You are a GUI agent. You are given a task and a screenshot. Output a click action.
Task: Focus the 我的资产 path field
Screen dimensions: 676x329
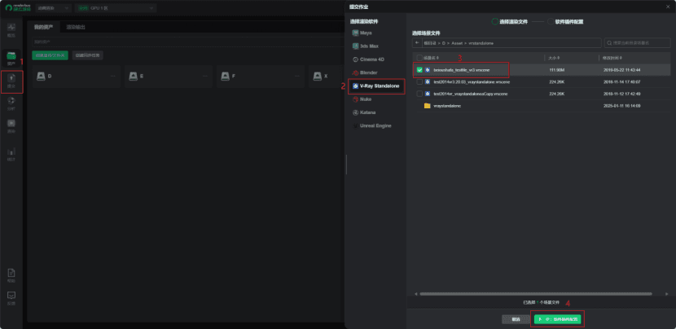188,42
